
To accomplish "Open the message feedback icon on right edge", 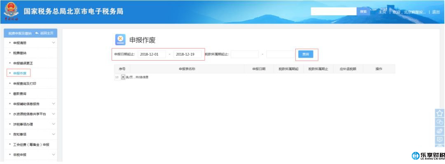I will click(x=440, y=139).
